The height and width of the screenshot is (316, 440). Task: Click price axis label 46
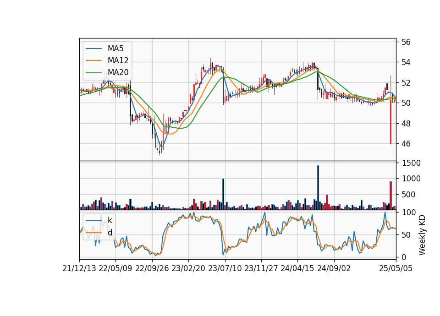[x=406, y=144]
